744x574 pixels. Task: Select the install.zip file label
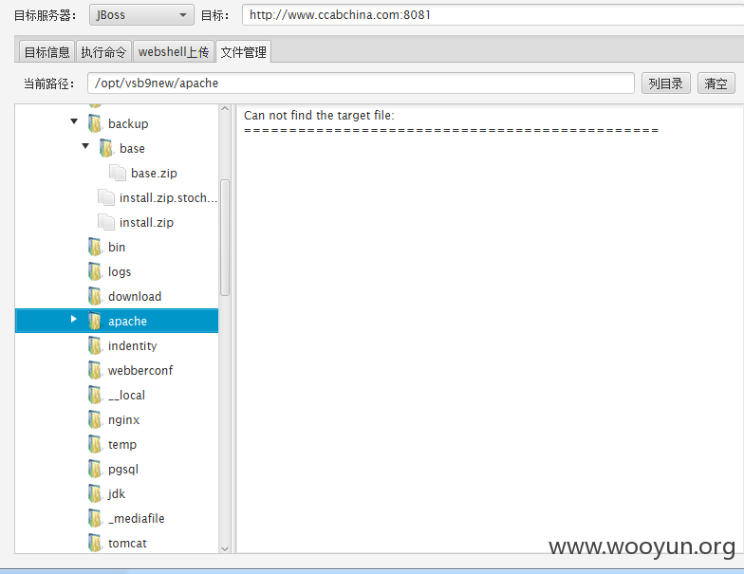tap(146, 223)
